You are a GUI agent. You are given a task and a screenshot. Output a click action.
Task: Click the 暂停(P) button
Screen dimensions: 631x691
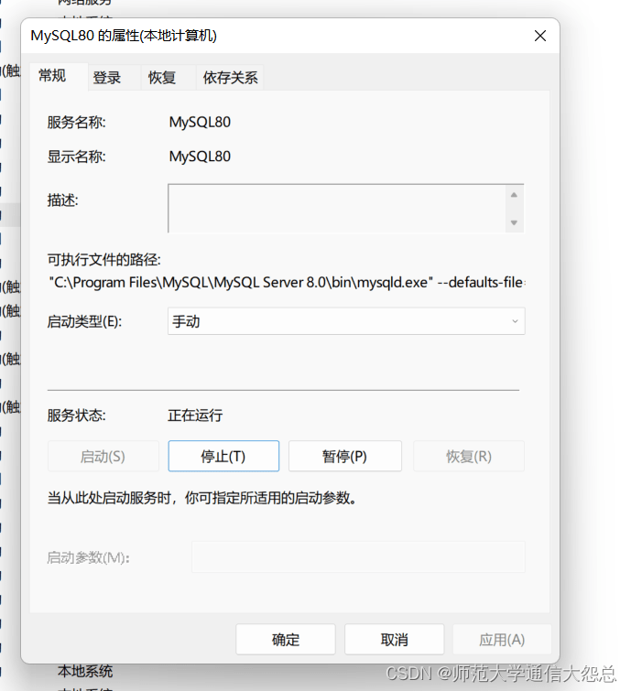coord(345,456)
